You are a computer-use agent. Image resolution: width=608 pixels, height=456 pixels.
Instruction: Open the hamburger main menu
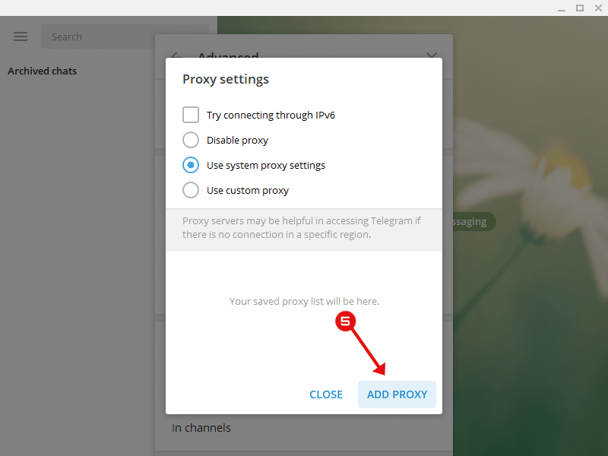coord(21,36)
